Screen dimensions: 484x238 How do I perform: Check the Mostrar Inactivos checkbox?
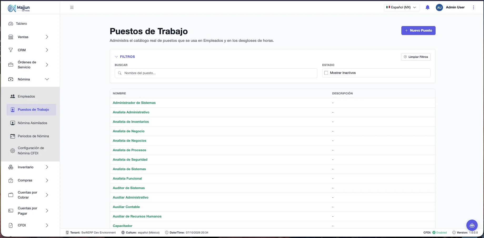coord(326,73)
